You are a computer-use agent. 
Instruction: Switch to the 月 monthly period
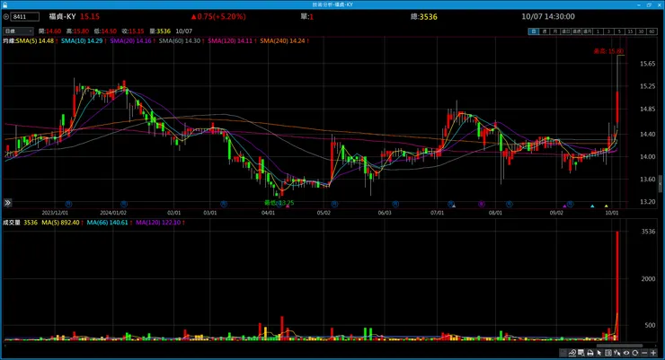pyautogui.click(x=554, y=31)
